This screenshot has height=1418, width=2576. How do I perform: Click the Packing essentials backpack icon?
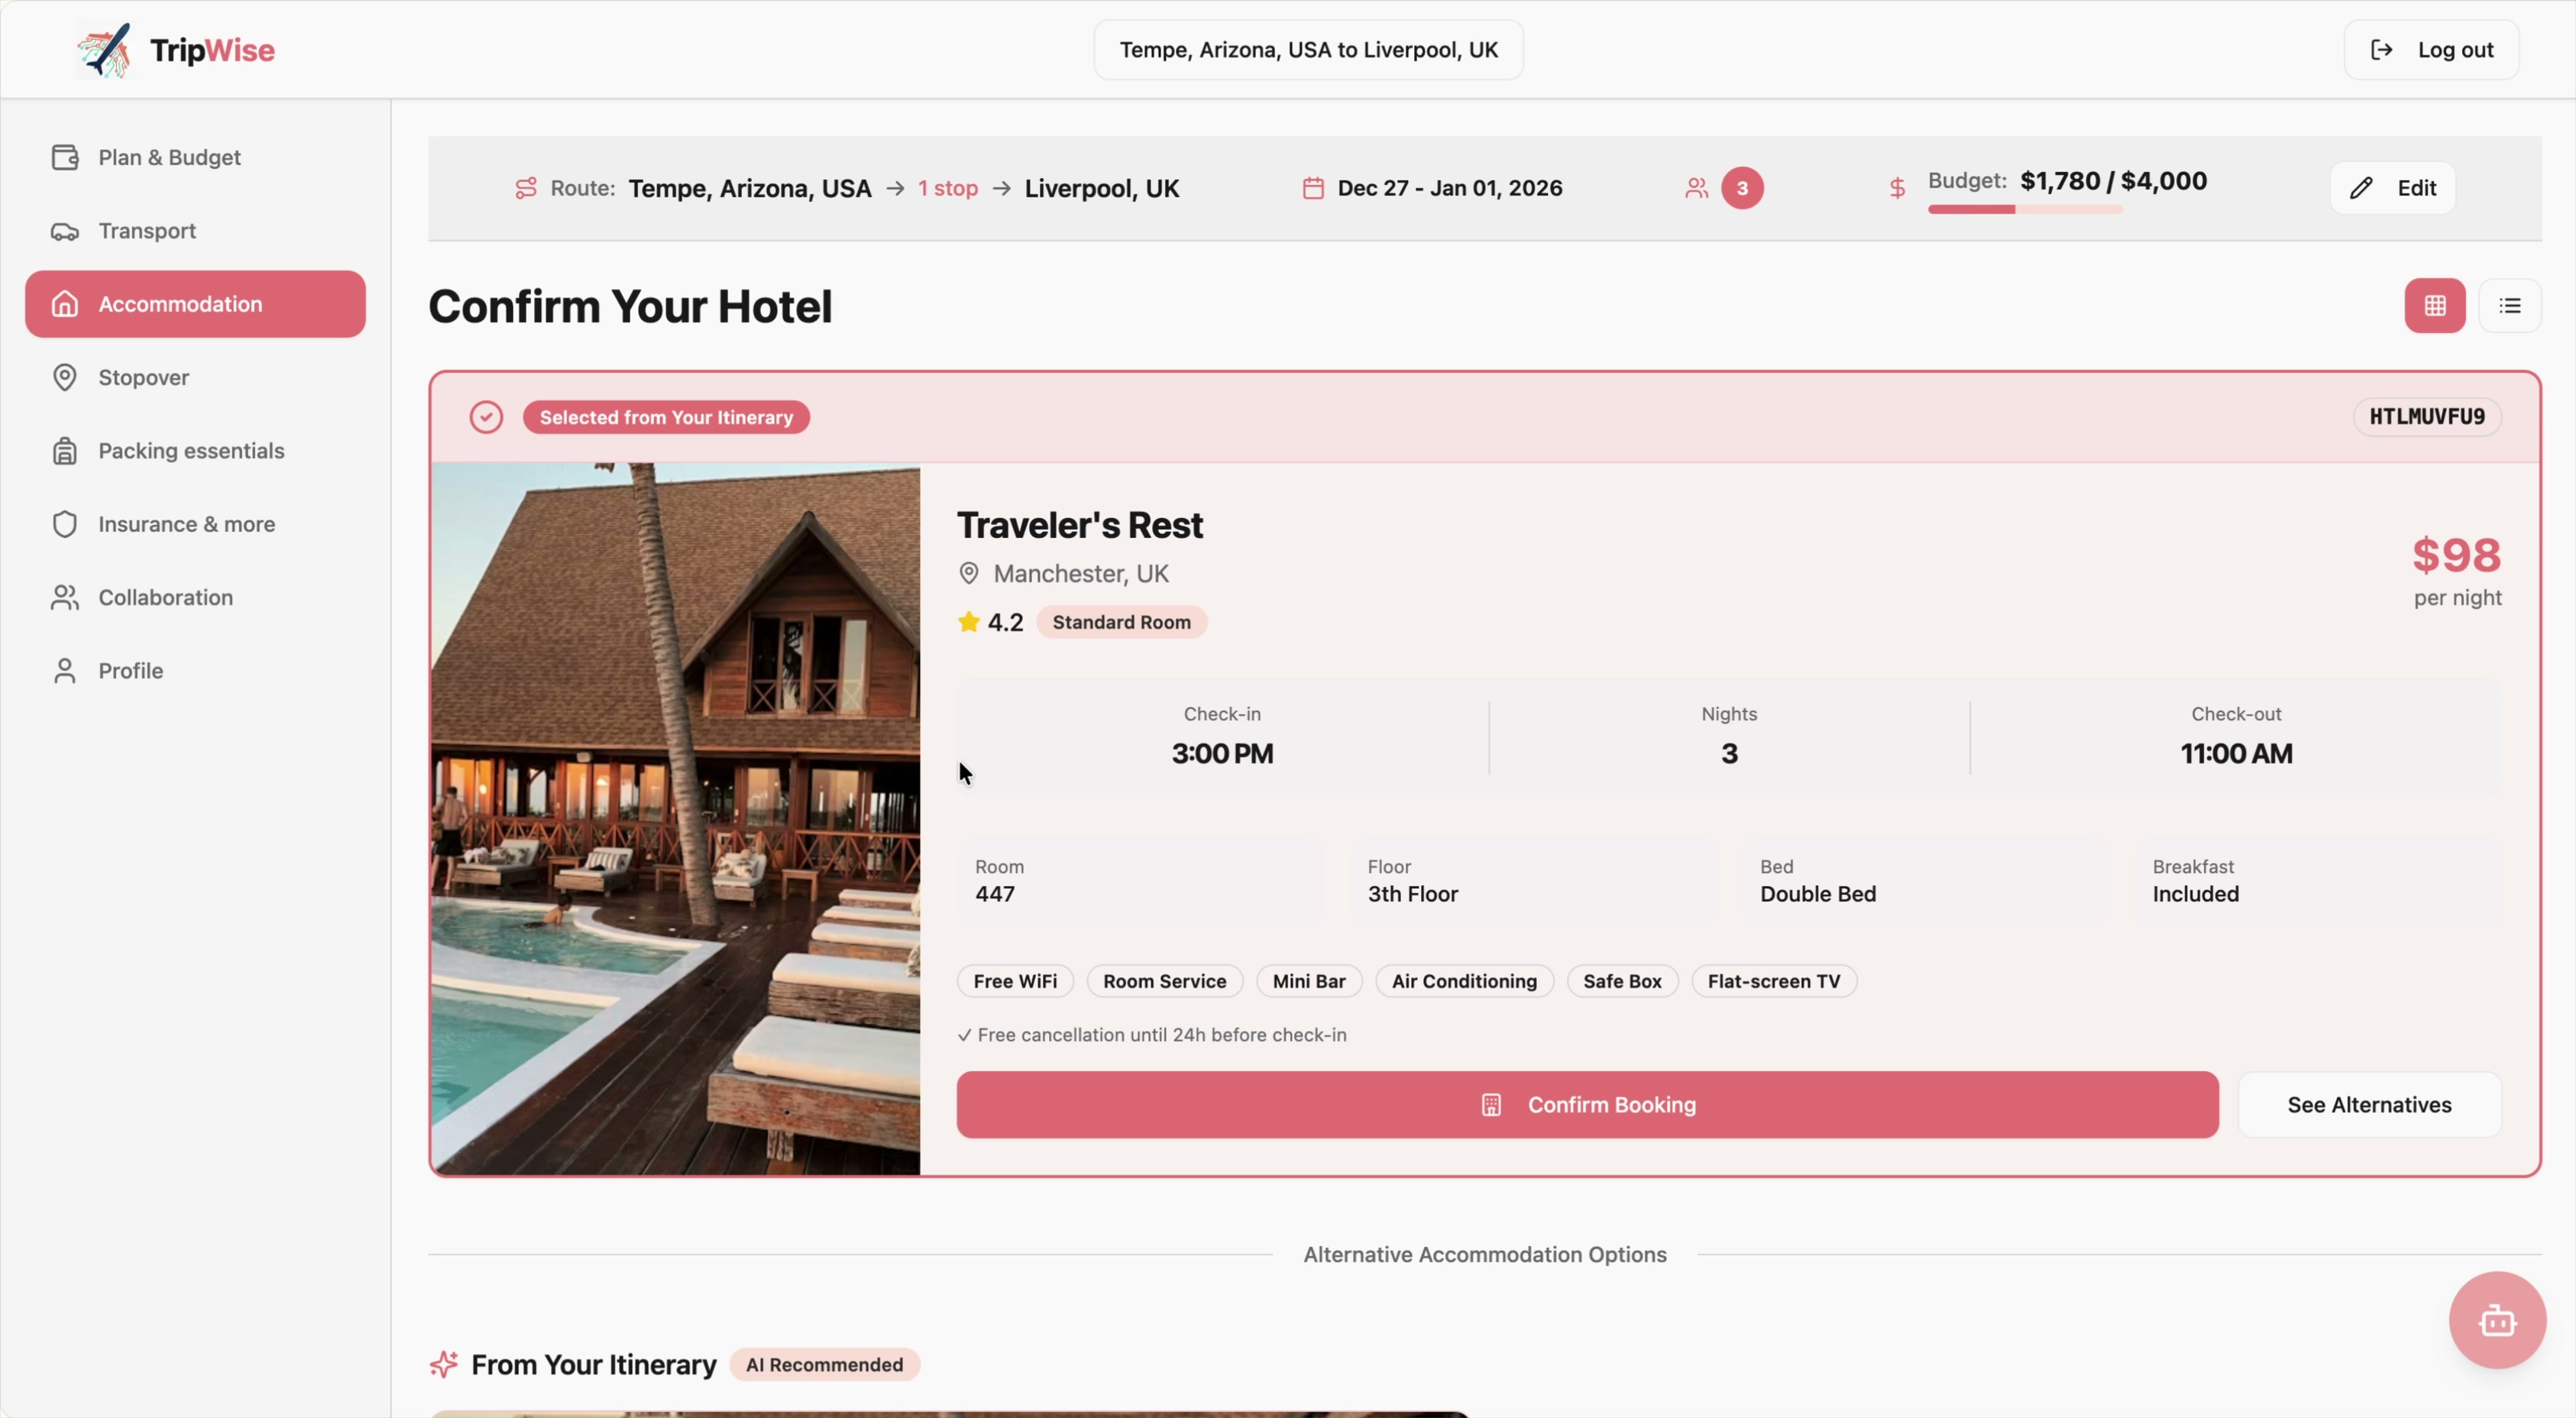pyautogui.click(x=65, y=451)
